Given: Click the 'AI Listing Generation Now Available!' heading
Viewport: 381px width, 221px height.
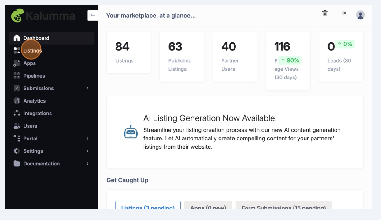Looking at the screenshot, I should [210, 118].
